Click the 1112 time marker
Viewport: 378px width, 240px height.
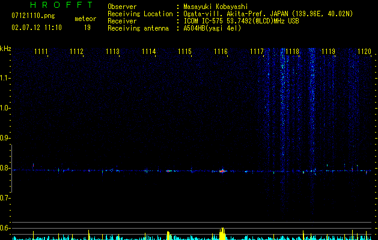(x=77, y=52)
